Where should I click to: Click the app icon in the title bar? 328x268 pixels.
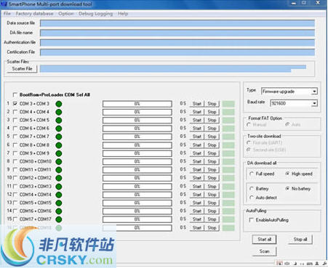[4, 4]
